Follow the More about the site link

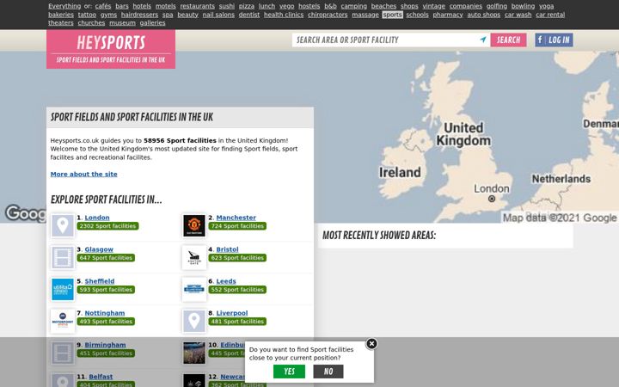83,174
